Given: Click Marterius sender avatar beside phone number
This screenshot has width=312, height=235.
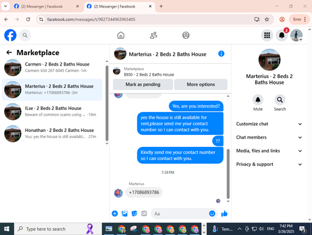Looking at the screenshot, I should (x=118, y=193).
